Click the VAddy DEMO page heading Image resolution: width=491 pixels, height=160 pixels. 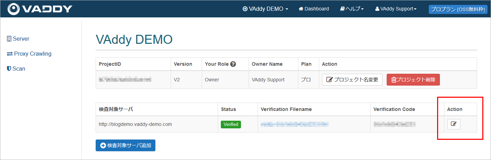134,40
